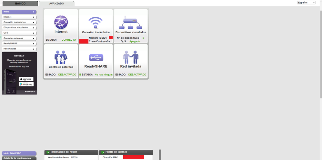Open the Información del router link

point(64,152)
